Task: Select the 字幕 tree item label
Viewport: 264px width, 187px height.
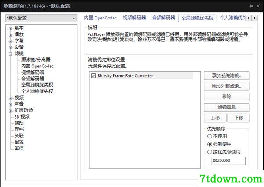Action: [19, 41]
